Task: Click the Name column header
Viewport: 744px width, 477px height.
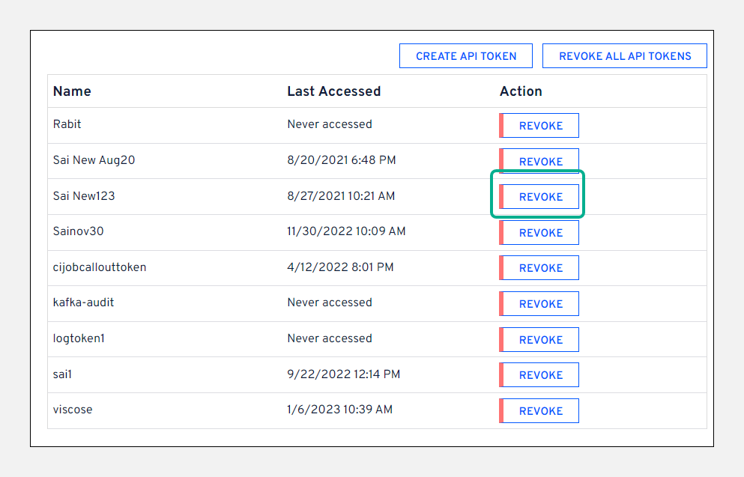Action: (x=72, y=91)
